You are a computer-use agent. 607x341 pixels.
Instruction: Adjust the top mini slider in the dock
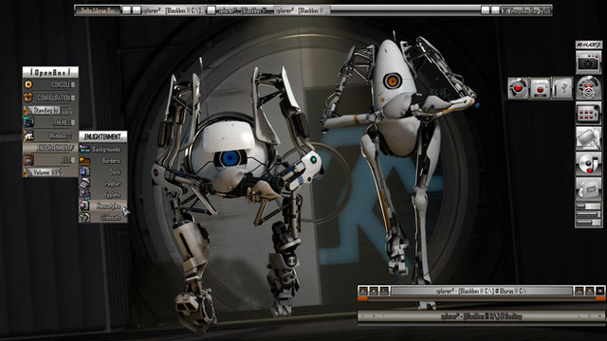[588, 206]
